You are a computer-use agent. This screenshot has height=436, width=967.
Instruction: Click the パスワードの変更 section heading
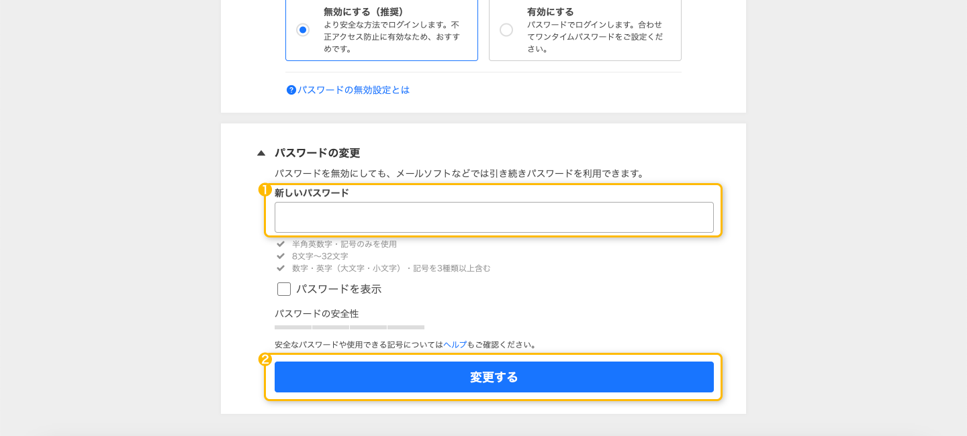point(317,153)
